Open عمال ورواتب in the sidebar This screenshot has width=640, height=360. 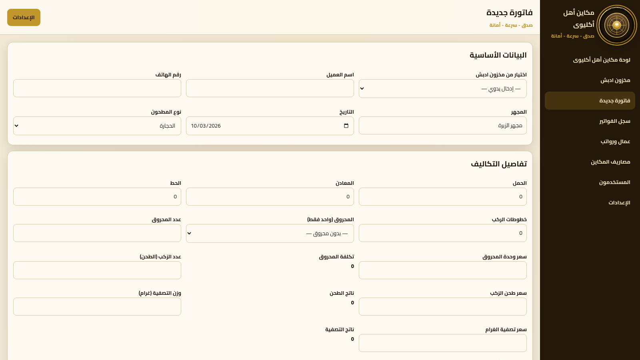pyautogui.click(x=590, y=142)
